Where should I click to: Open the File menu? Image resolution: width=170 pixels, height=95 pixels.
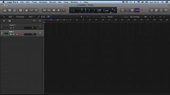point(22,2)
